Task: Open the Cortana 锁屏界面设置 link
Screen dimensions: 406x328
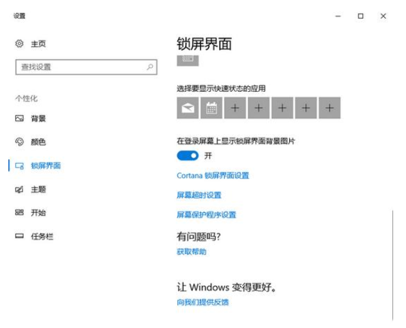Action: (213, 175)
